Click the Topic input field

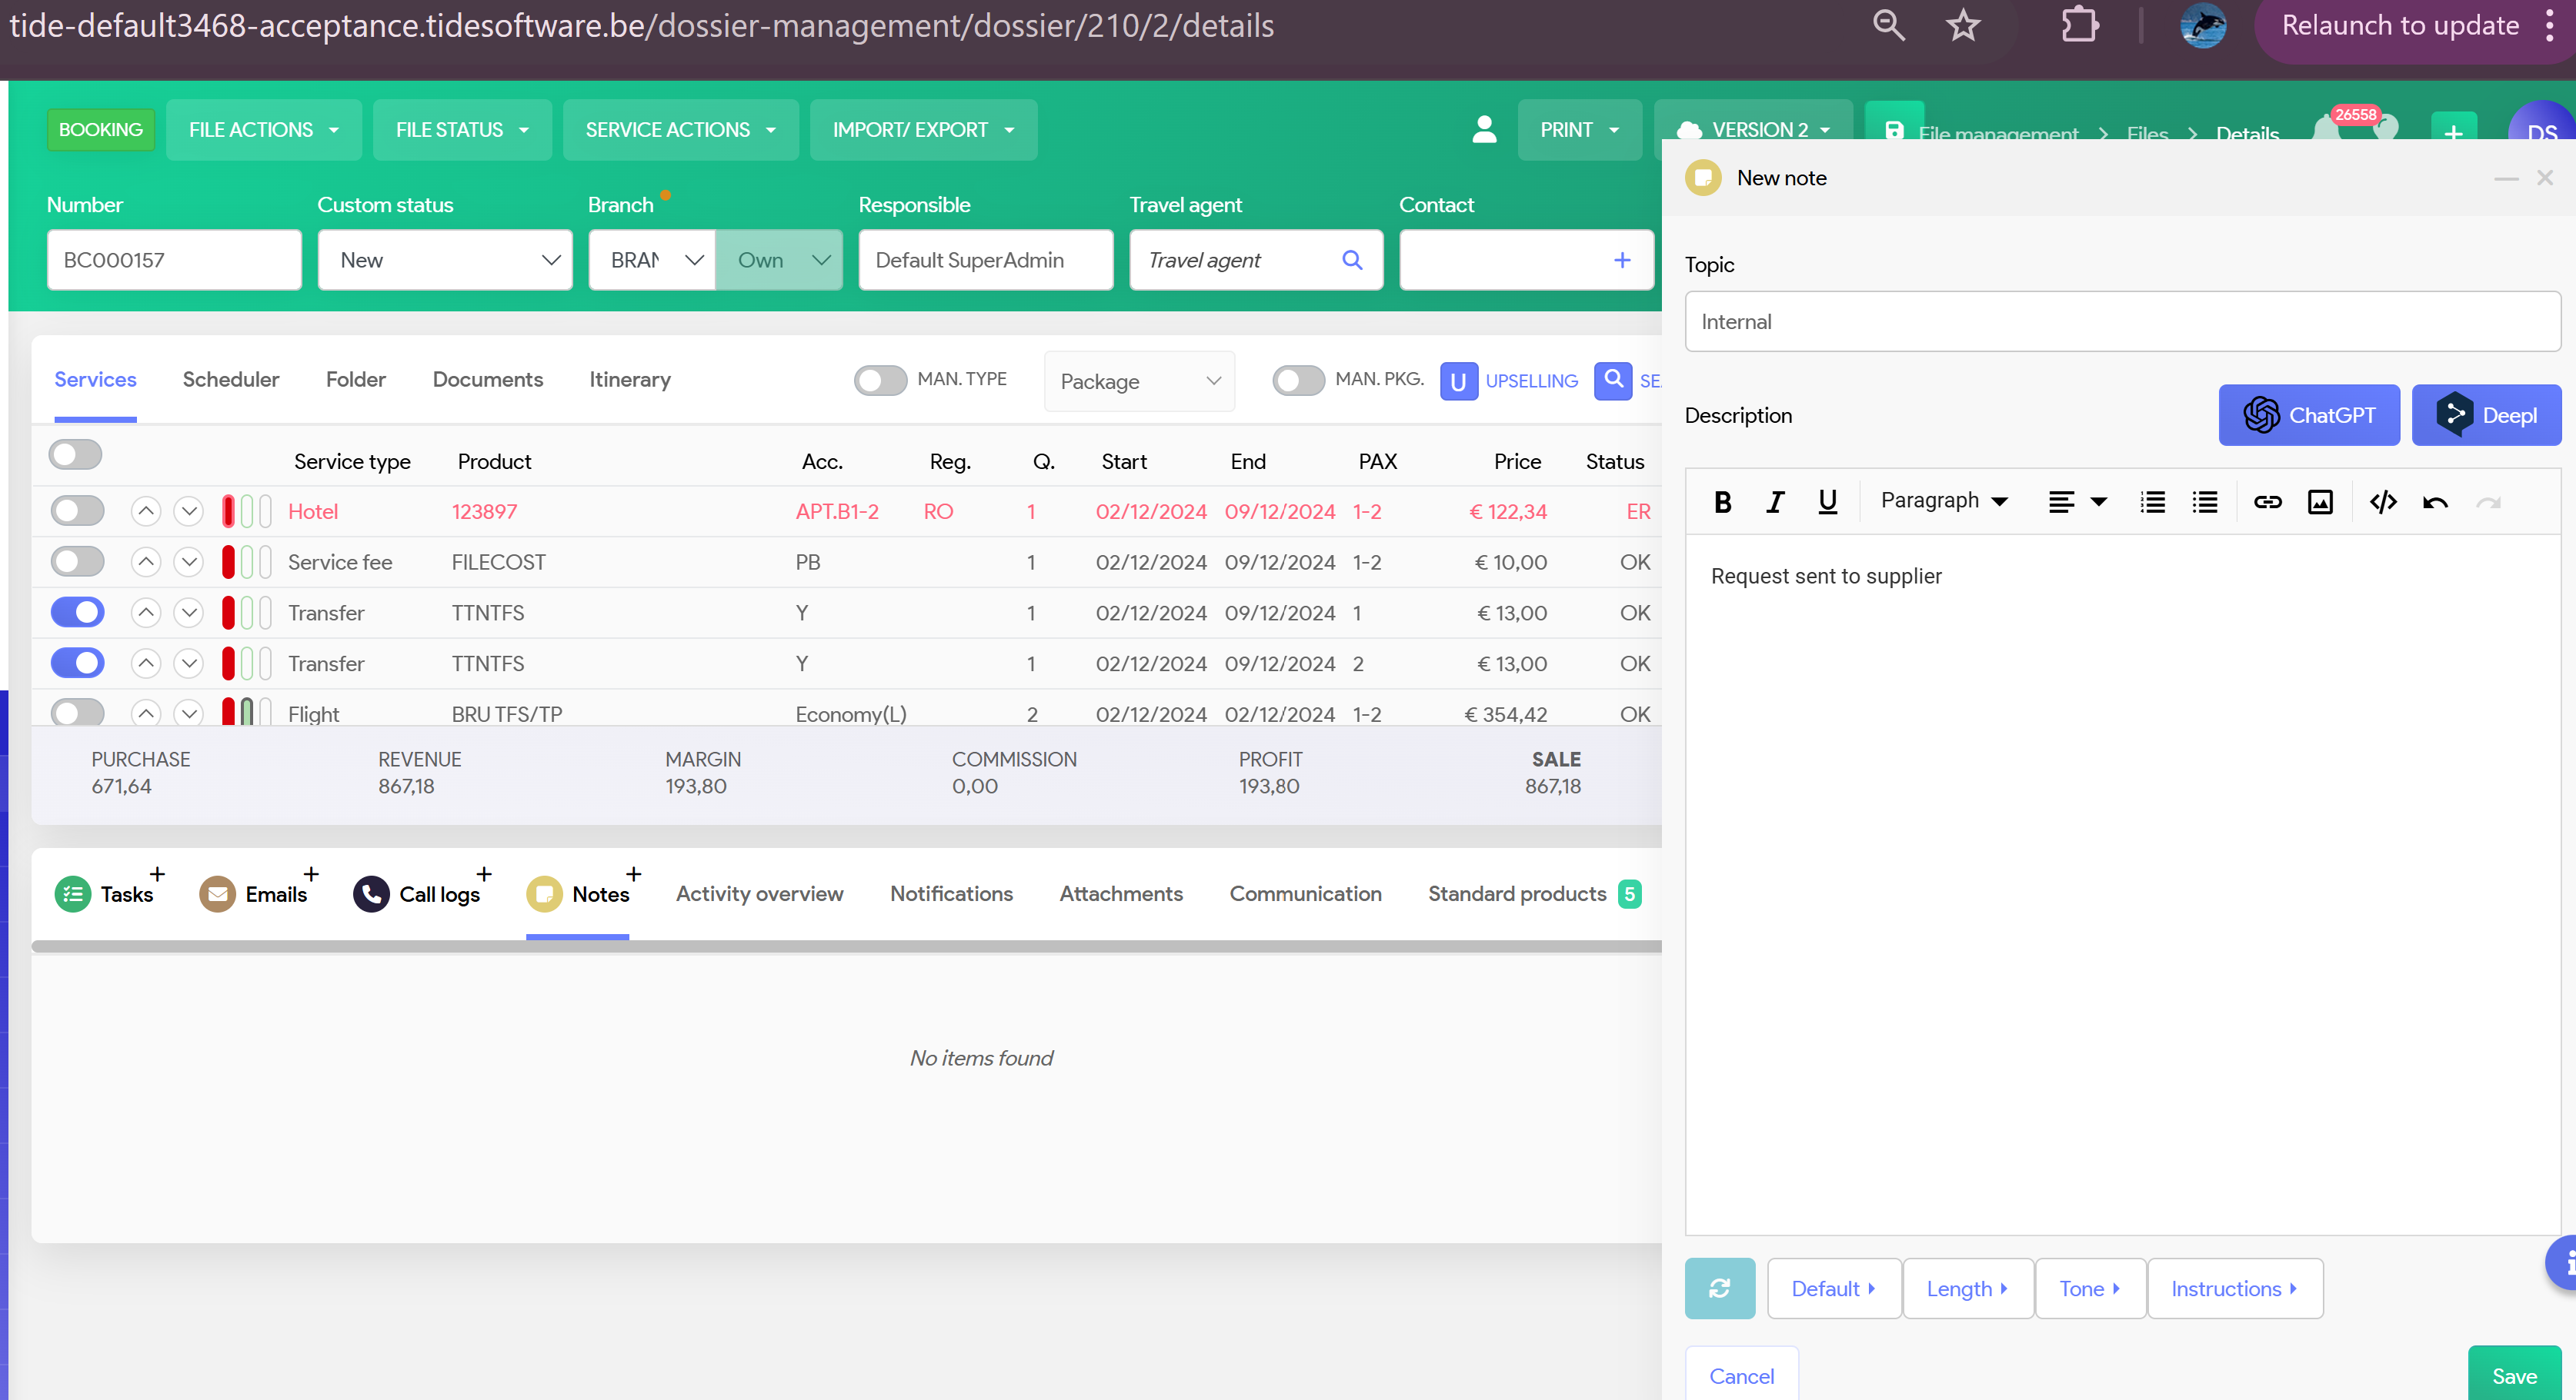2122,322
